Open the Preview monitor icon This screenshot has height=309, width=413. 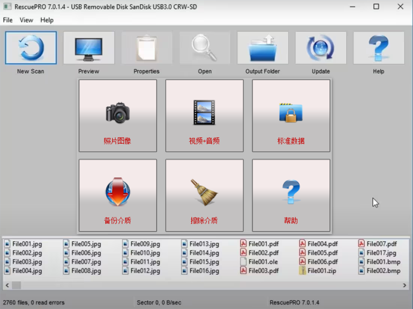coord(89,48)
